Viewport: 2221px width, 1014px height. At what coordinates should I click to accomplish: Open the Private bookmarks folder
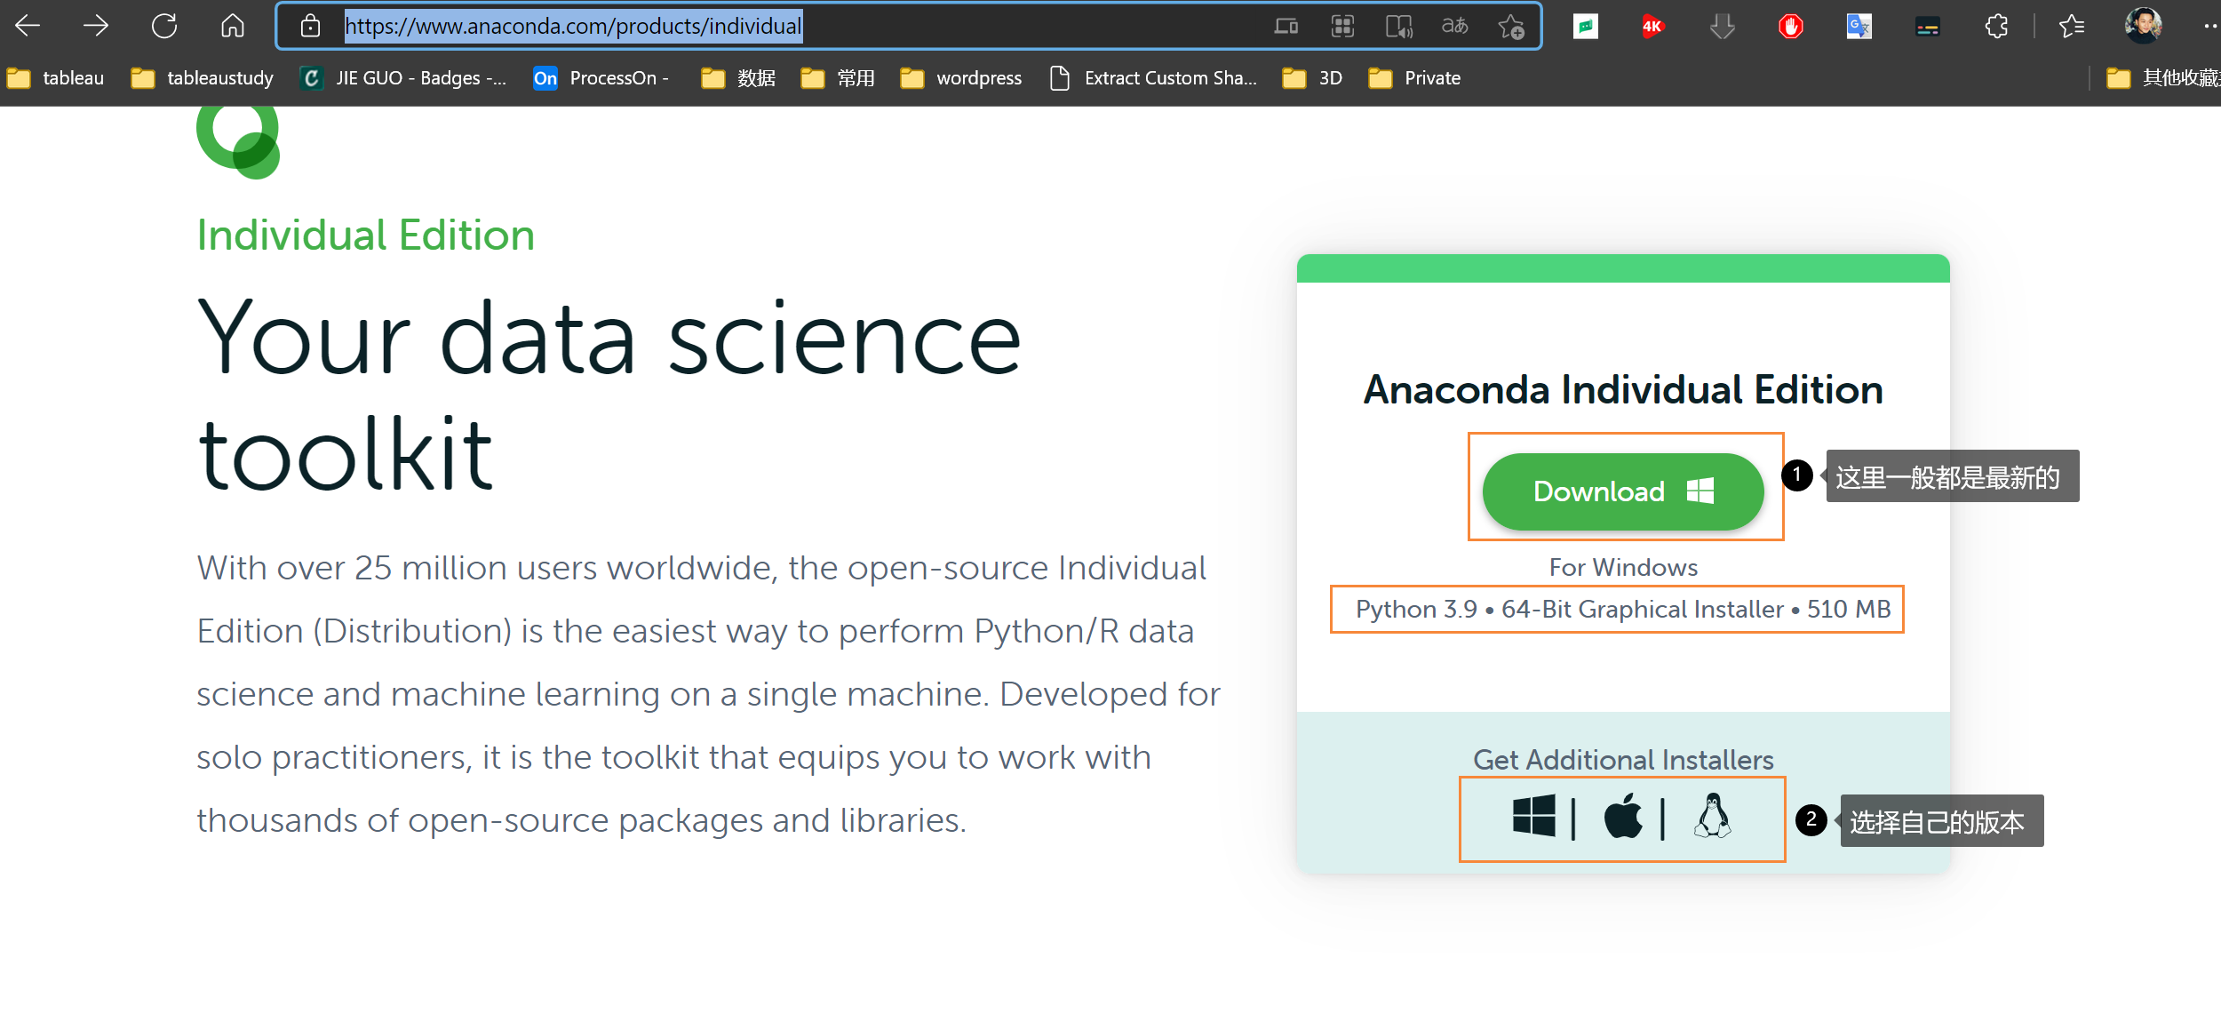1414,78
